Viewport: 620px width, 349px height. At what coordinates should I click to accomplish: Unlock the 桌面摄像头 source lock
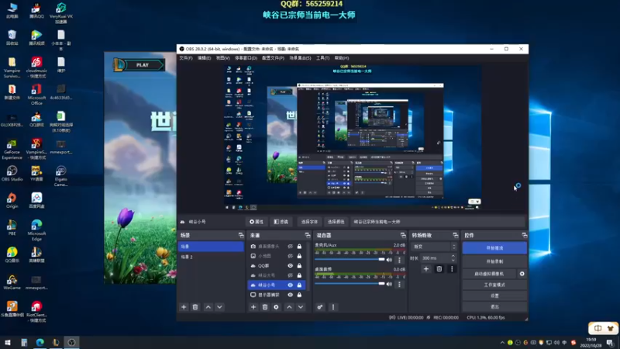pos(299,246)
